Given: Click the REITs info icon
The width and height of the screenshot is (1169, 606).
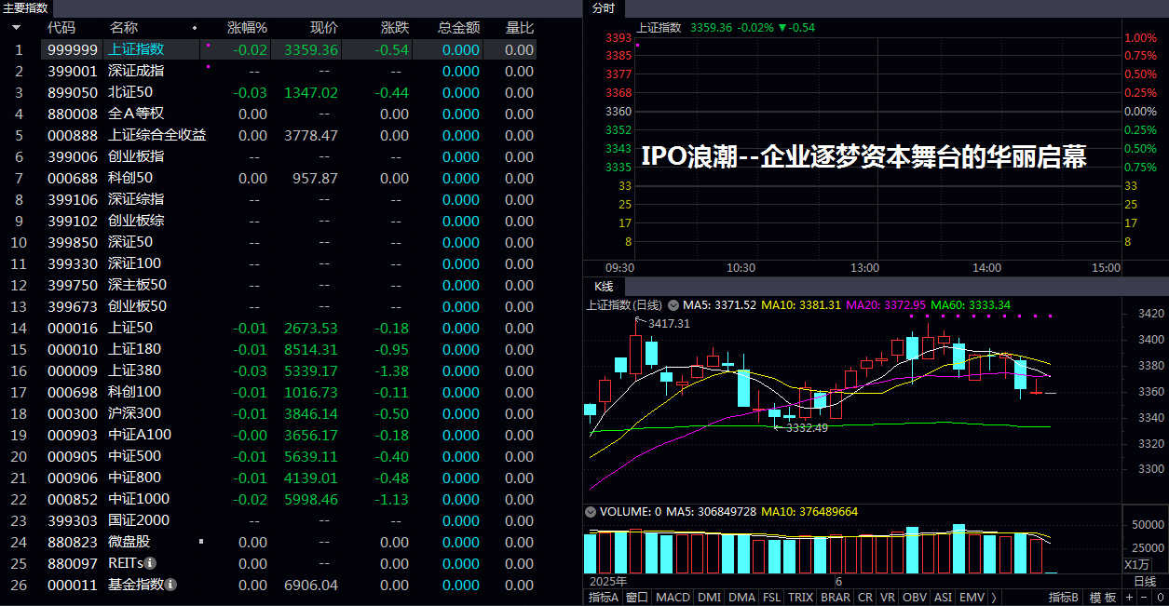Looking at the screenshot, I should click(x=150, y=563).
